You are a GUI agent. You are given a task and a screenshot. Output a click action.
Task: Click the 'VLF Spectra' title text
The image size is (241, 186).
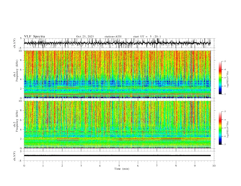point(34,36)
